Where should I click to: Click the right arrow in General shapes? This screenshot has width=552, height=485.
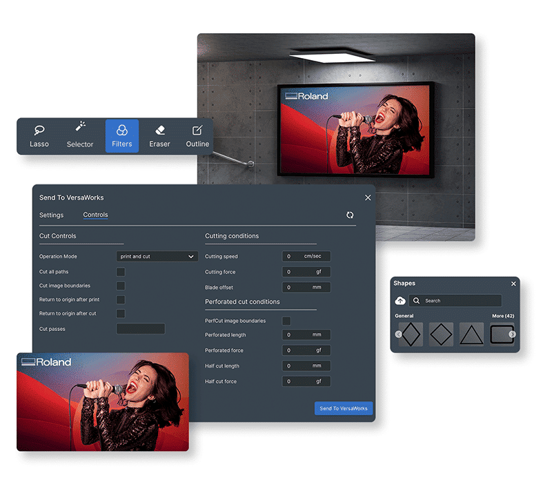pos(511,334)
